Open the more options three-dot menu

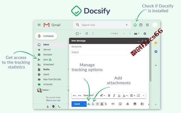[x=93, y=34]
